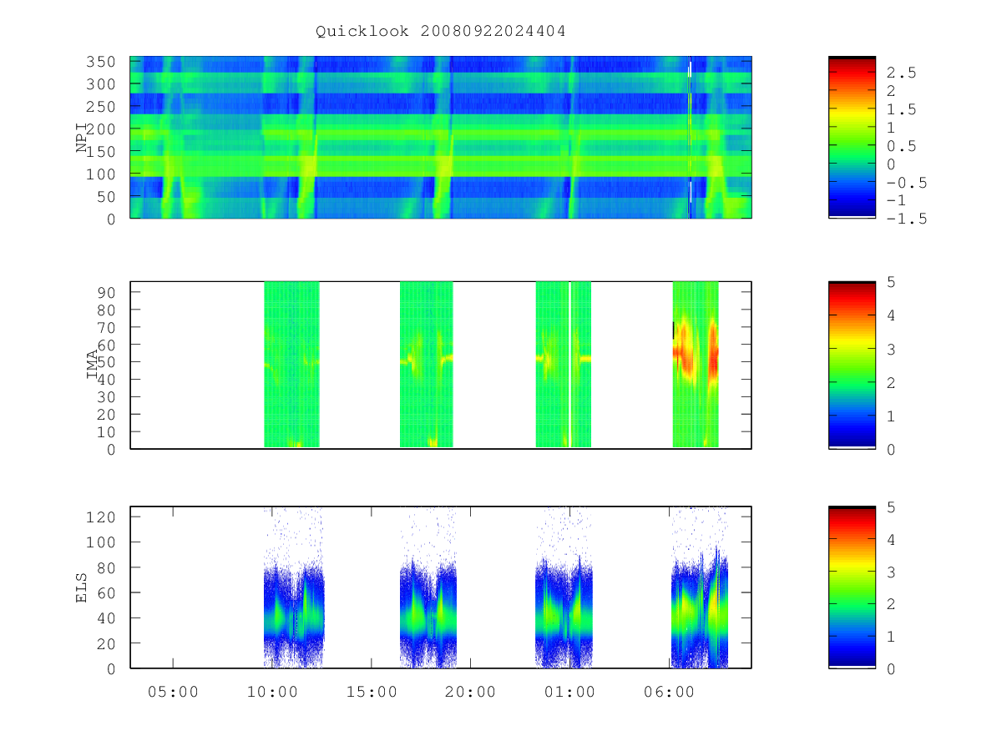Select the ELS axis label
Screen dimensions: 1002x751
[82, 587]
